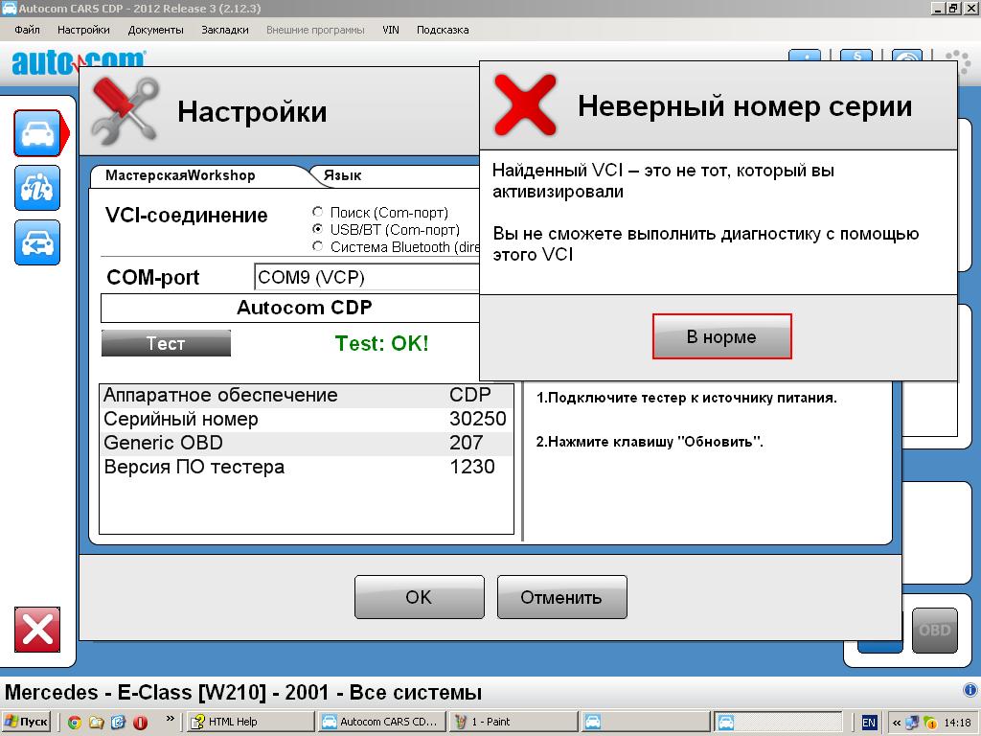981x736 pixels.
Task: Switch to 1 - Paint taskbar button
Action: tap(513, 722)
